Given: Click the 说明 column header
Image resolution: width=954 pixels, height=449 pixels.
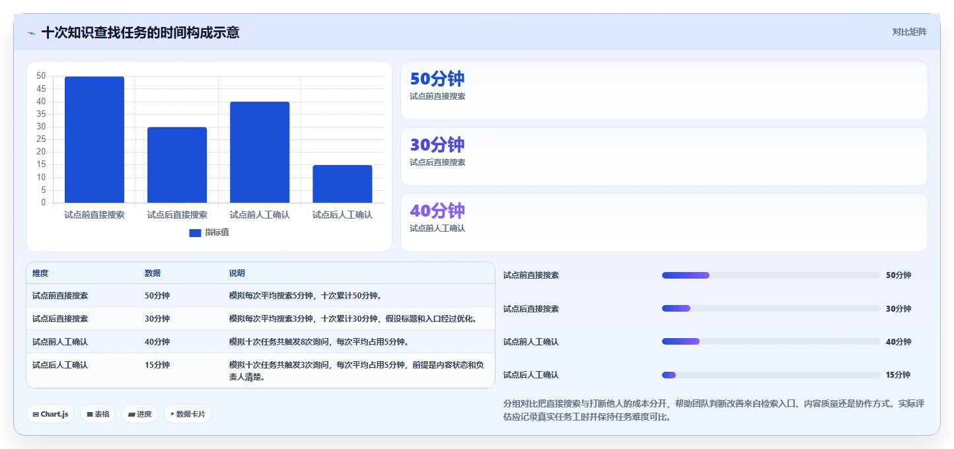Looking at the screenshot, I should 237,273.
